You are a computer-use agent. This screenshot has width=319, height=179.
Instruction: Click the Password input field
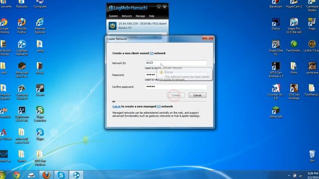(176, 75)
